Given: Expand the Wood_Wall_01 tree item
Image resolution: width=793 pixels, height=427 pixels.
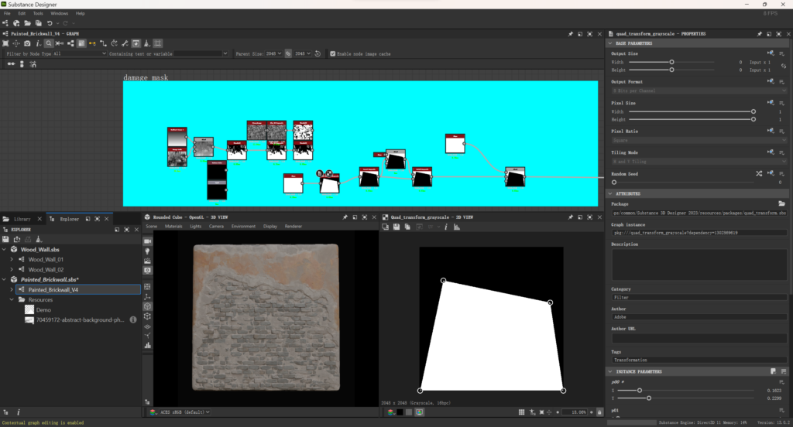Looking at the screenshot, I should pyautogui.click(x=12, y=259).
